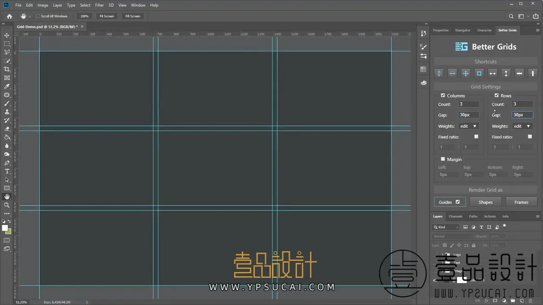Image resolution: width=543 pixels, height=305 pixels.
Task: Click the Fit Screen button
Action: [x=107, y=16]
